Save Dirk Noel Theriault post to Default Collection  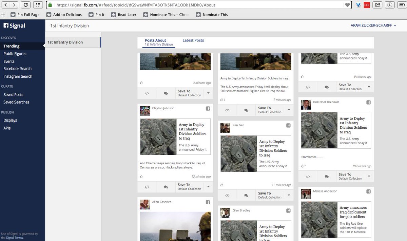pos(350,177)
